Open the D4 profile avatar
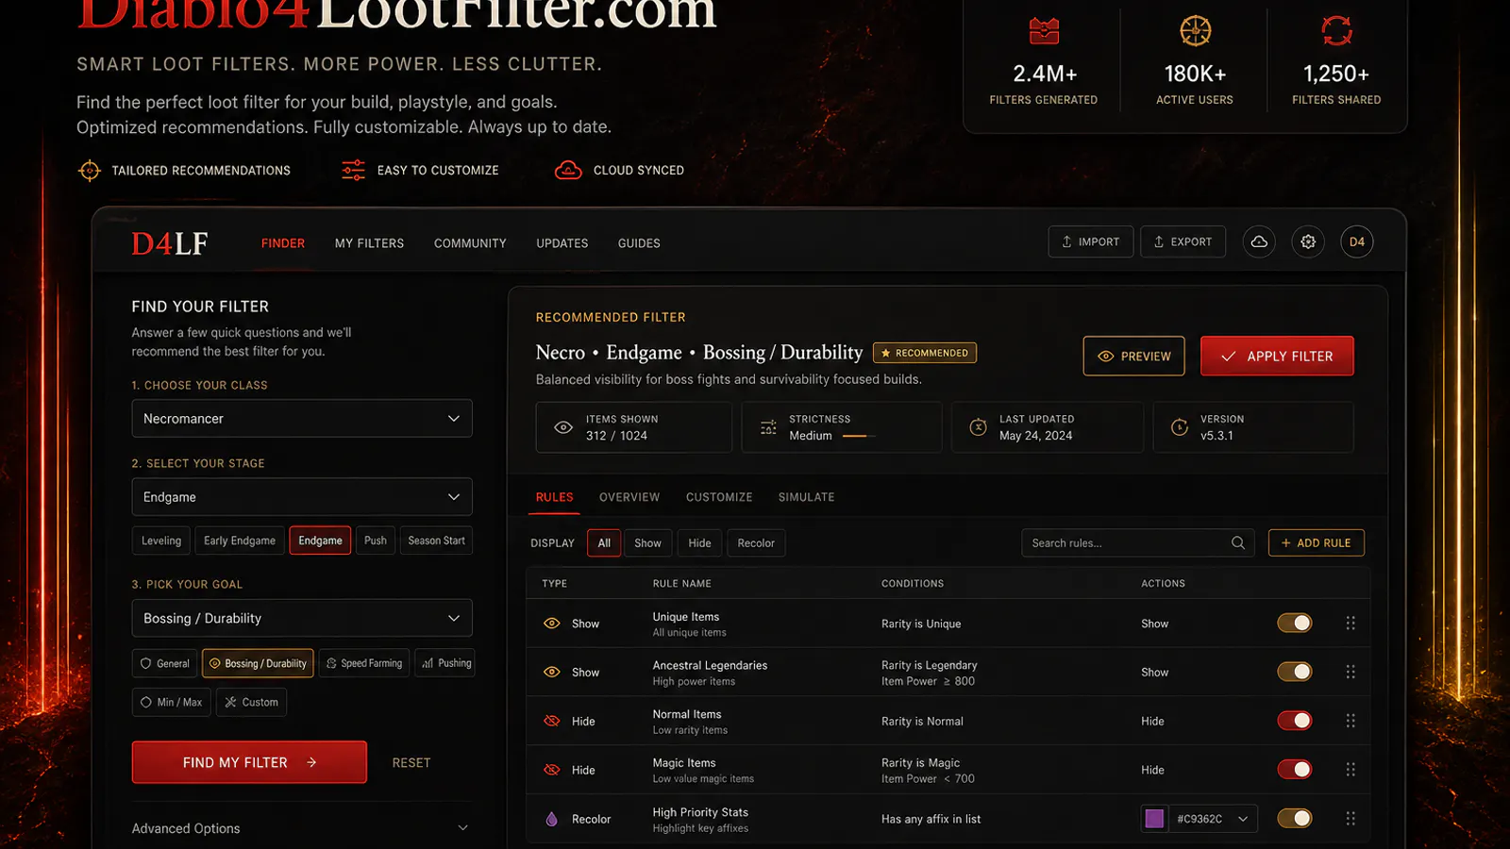Image resolution: width=1510 pixels, height=849 pixels. 1357,242
